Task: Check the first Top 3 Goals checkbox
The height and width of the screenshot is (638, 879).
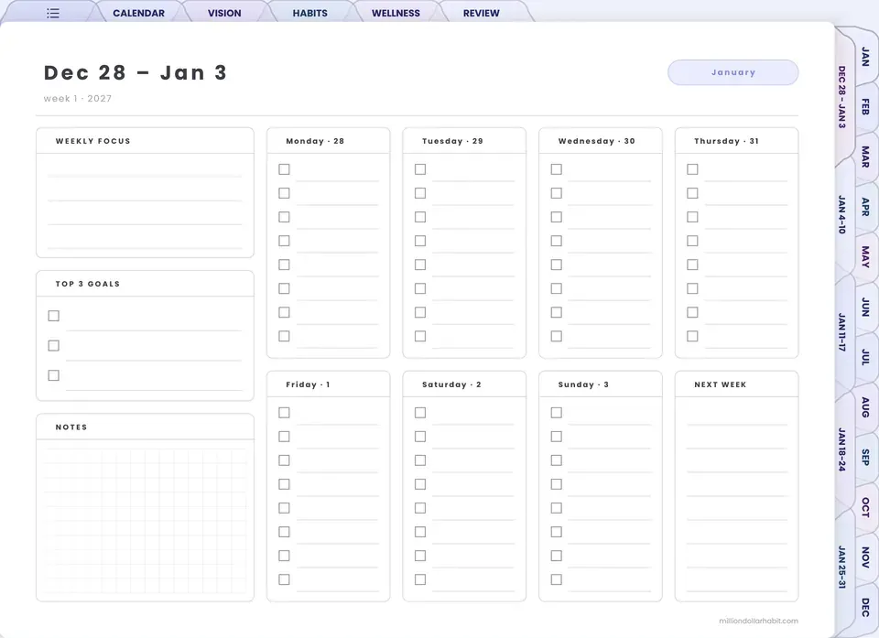Action: coord(54,316)
